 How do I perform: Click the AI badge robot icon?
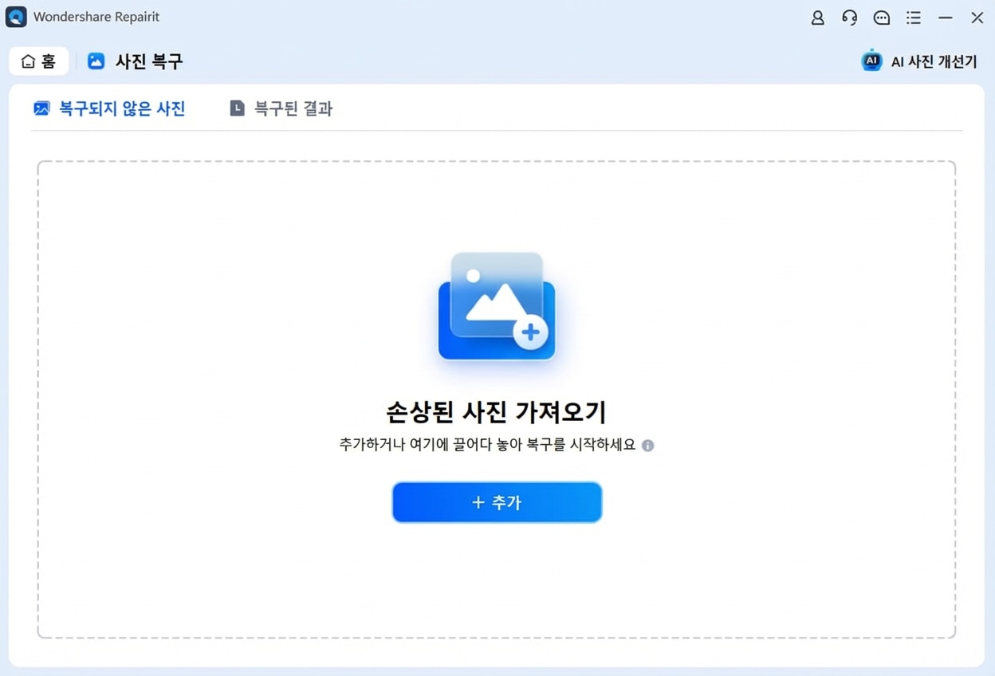[x=871, y=61]
